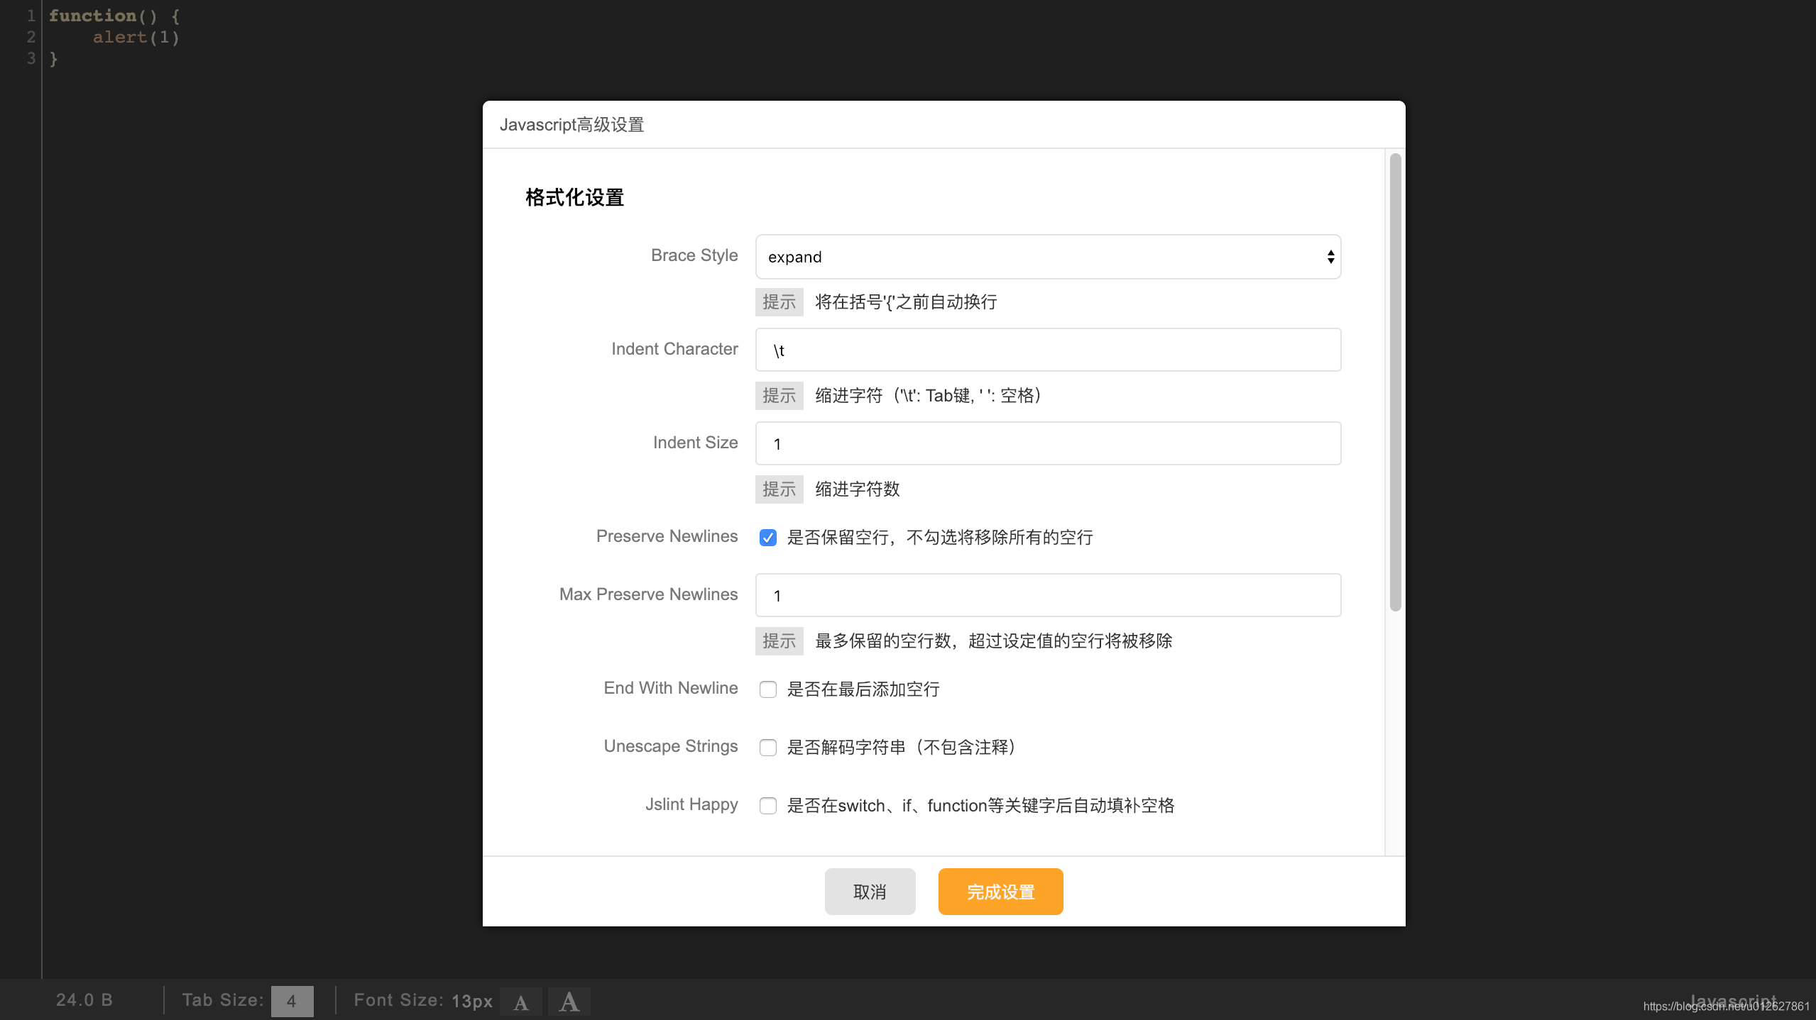Click the Javascript高级设置 dialog title

click(x=571, y=125)
